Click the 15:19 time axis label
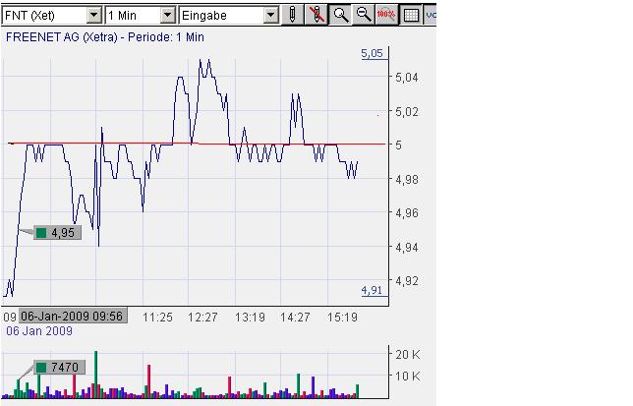Viewport: 633px width, 406px height. [x=342, y=318]
